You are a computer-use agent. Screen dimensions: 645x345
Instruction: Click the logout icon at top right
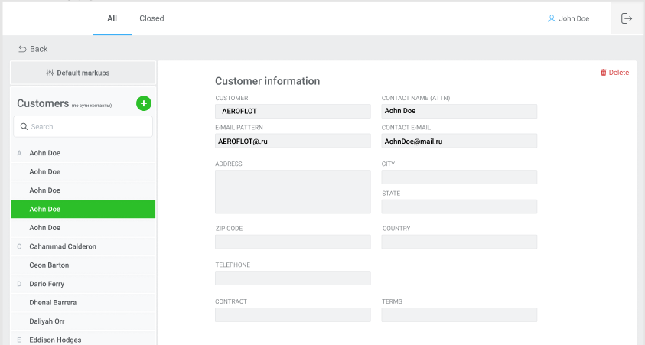627,18
